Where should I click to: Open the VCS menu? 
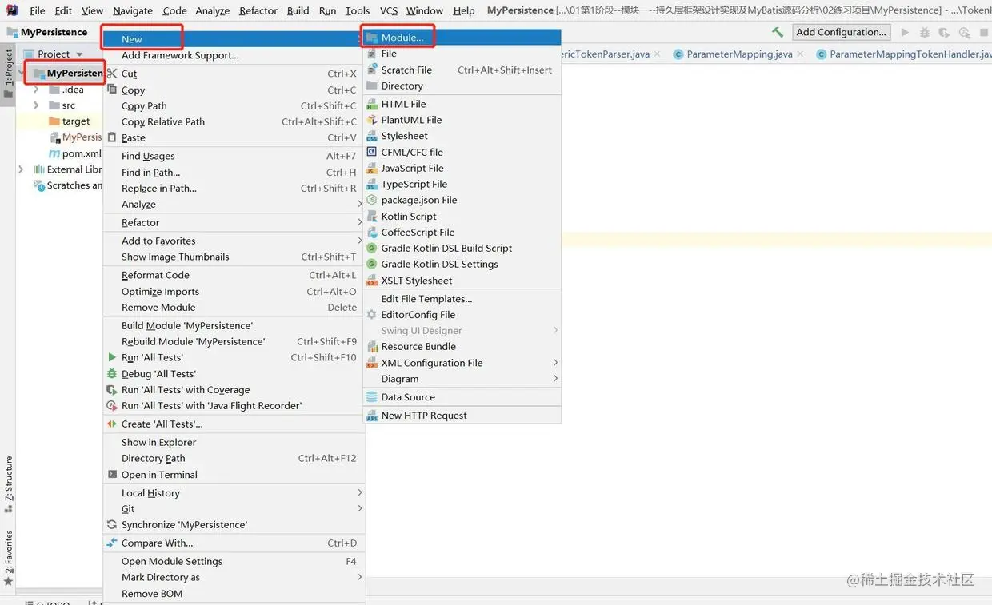388,10
